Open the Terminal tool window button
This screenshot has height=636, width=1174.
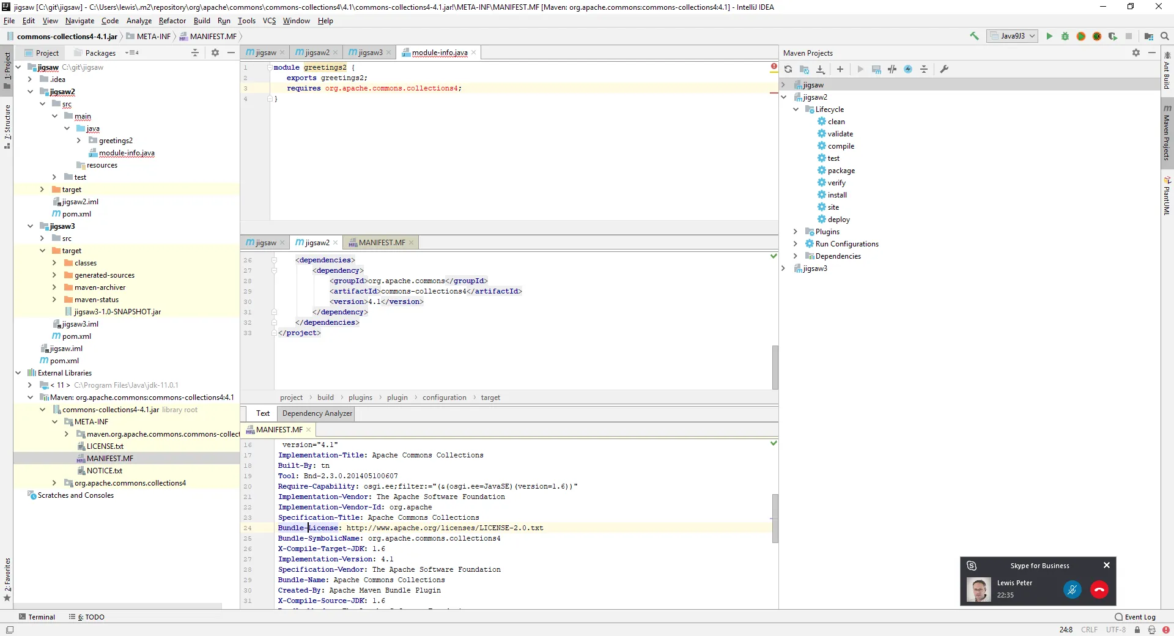coord(37,617)
